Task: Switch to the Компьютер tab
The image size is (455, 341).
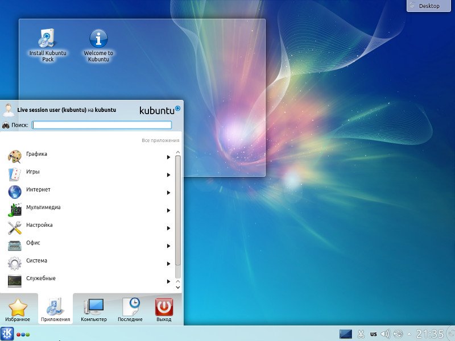Action: tap(94, 310)
